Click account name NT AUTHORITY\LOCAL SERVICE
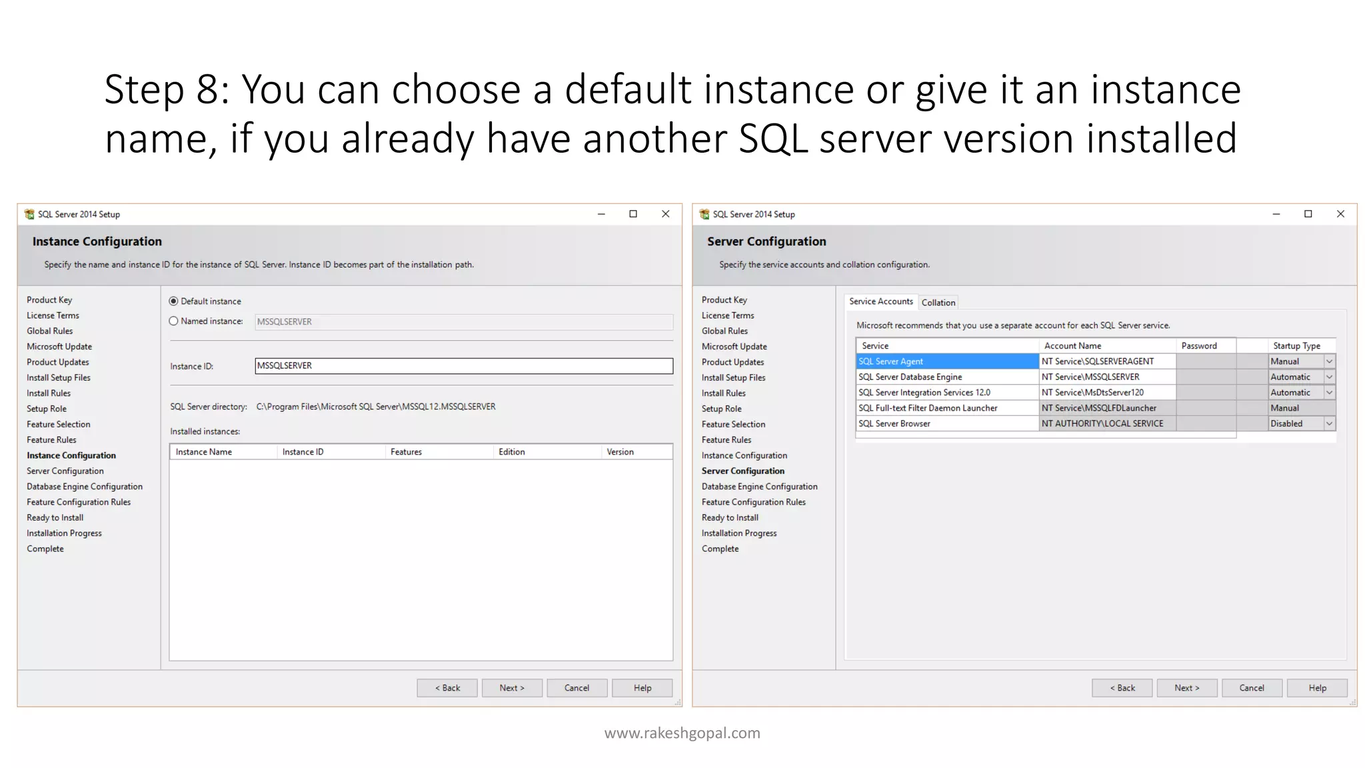The height and width of the screenshot is (768, 1365). pos(1108,423)
